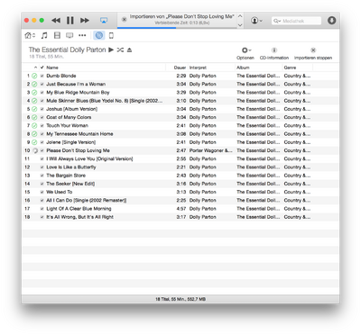Screen dimensions: 361x334
Task: Sort by the Interpret column header
Action: (210, 68)
